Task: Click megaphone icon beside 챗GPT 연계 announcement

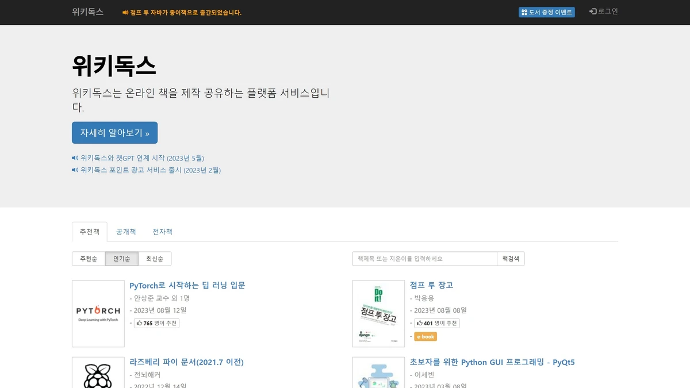Action: tap(75, 158)
